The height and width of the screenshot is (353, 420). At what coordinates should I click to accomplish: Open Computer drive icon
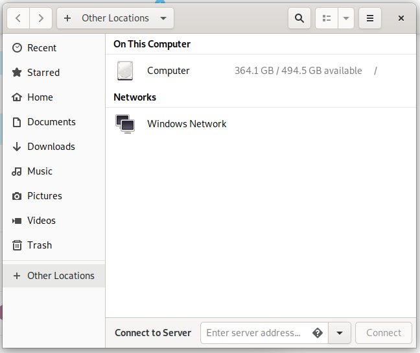coord(125,71)
